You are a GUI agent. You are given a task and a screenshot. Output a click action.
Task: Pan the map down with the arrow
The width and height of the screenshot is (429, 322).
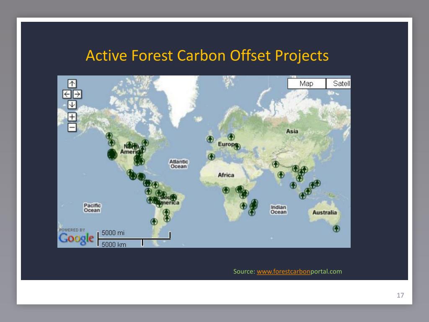click(72, 104)
